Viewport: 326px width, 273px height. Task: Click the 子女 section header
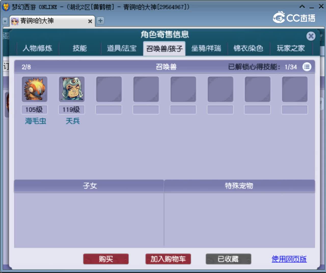[x=89, y=186]
